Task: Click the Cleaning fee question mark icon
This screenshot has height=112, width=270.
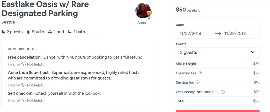Action: point(200,73)
